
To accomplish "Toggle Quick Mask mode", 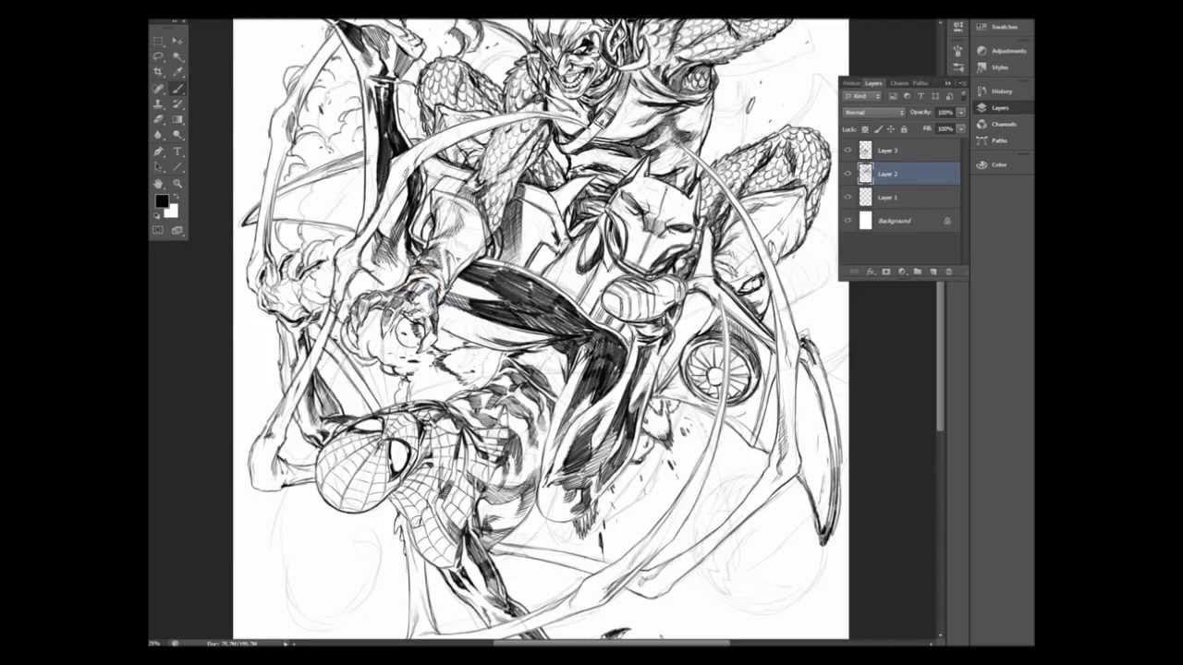I will (158, 231).
